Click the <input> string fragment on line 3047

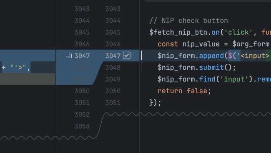click(255, 56)
